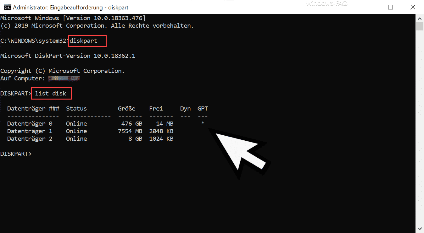Click the scrollbar down arrow

click(x=419, y=229)
